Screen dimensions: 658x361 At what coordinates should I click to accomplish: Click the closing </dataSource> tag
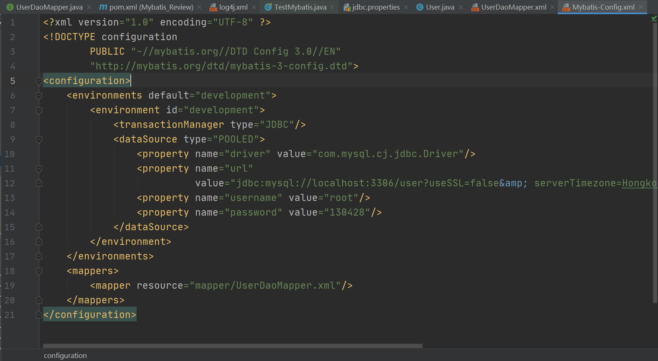(x=151, y=227)
